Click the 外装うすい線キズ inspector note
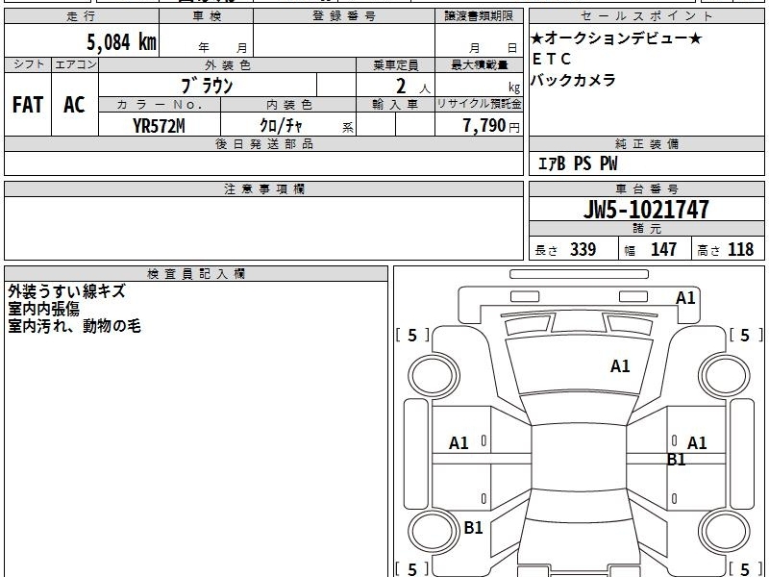This screenshot has width=769, height=577. tap(66, 291)
